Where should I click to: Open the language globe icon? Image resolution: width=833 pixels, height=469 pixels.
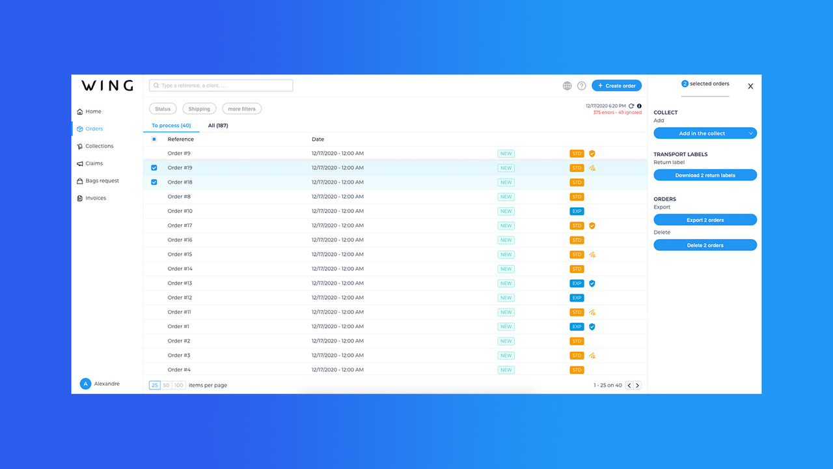[567, 85]
